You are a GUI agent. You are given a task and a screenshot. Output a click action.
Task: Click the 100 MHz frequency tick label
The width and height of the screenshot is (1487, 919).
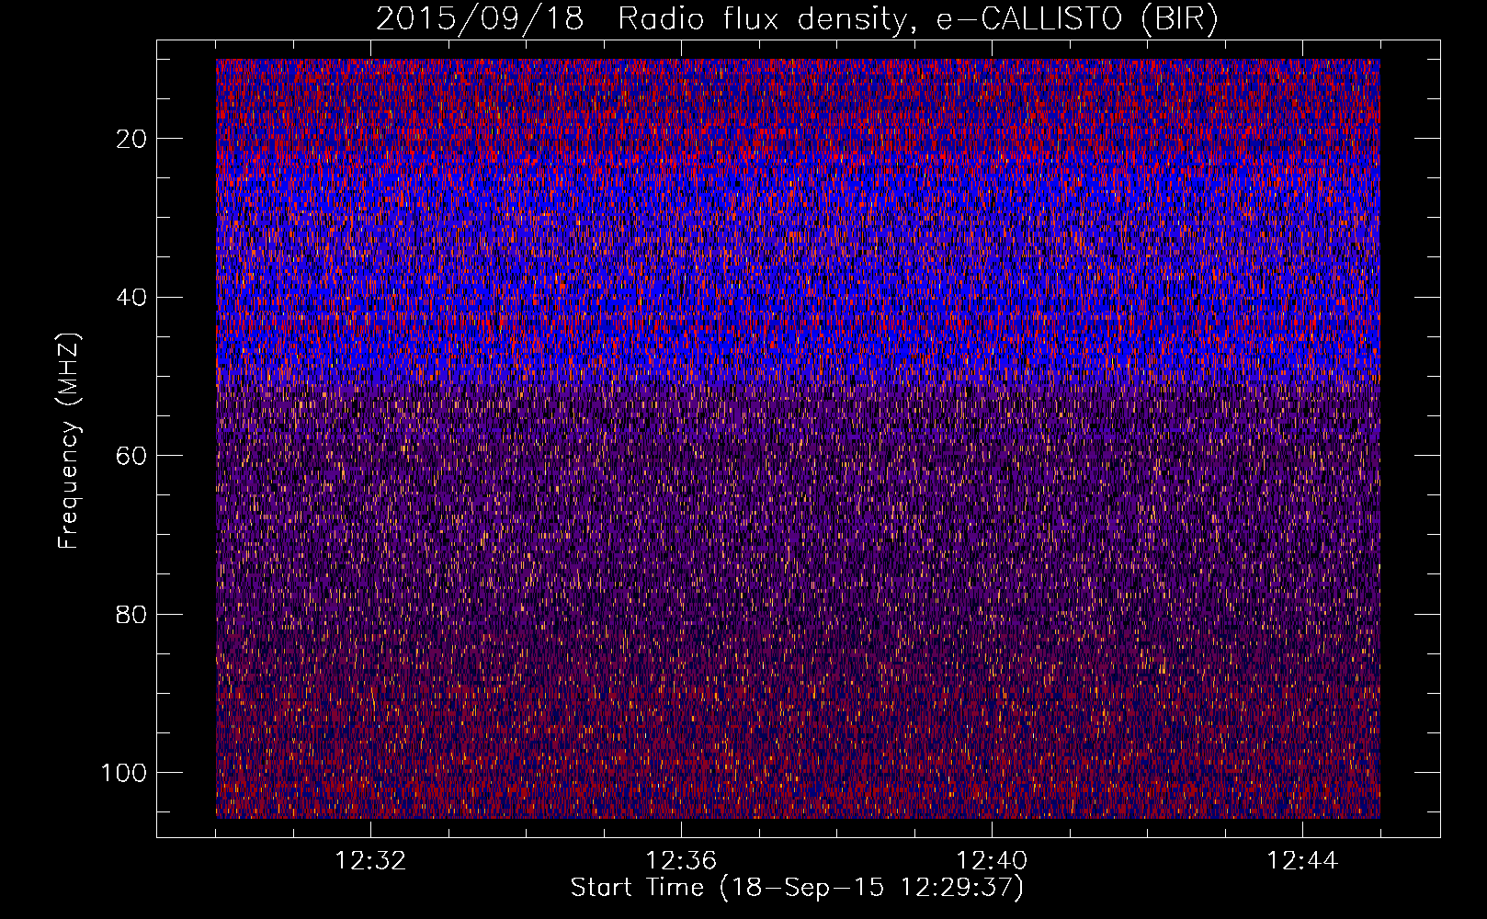[x=125, y=773]
